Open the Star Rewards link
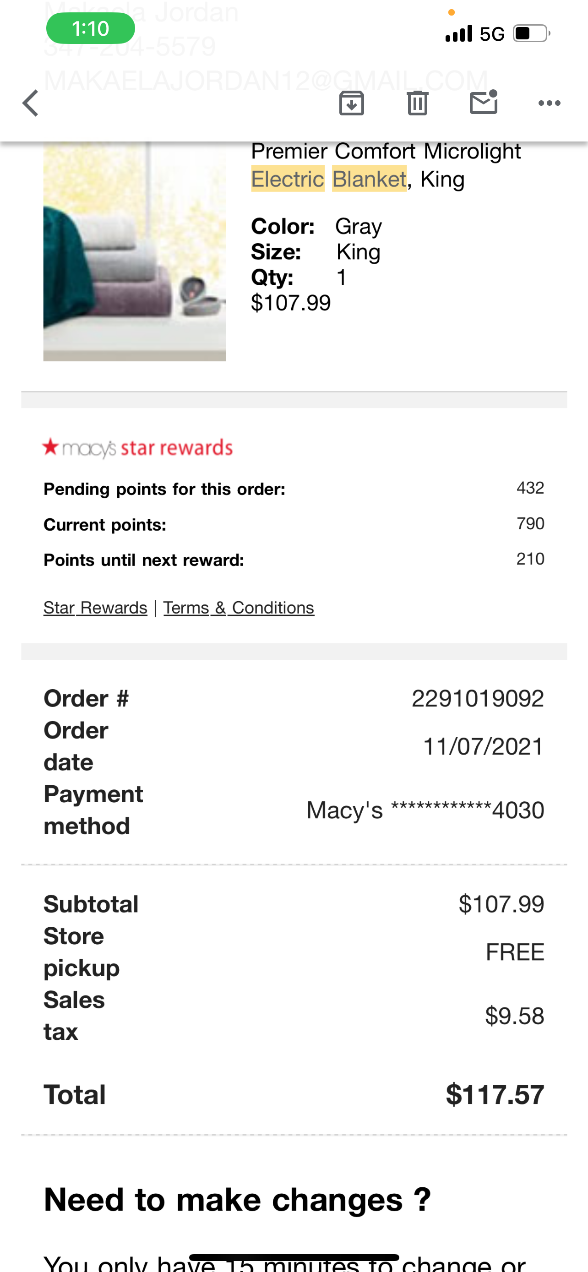The image size is (588, 1272). 95,608
